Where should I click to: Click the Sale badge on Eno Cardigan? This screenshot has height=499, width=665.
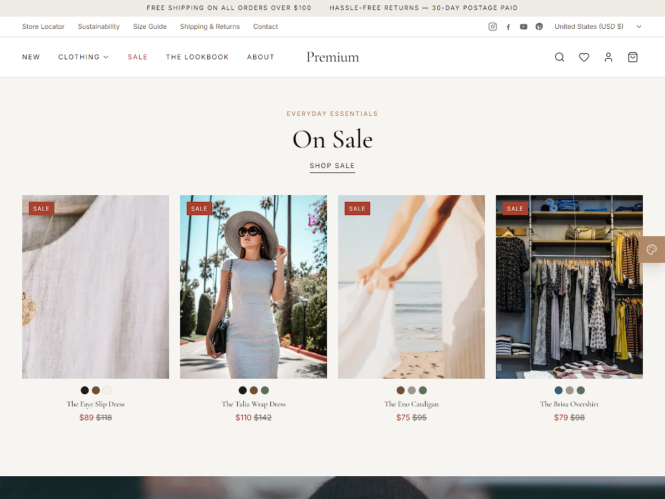[x=357, y=208]
